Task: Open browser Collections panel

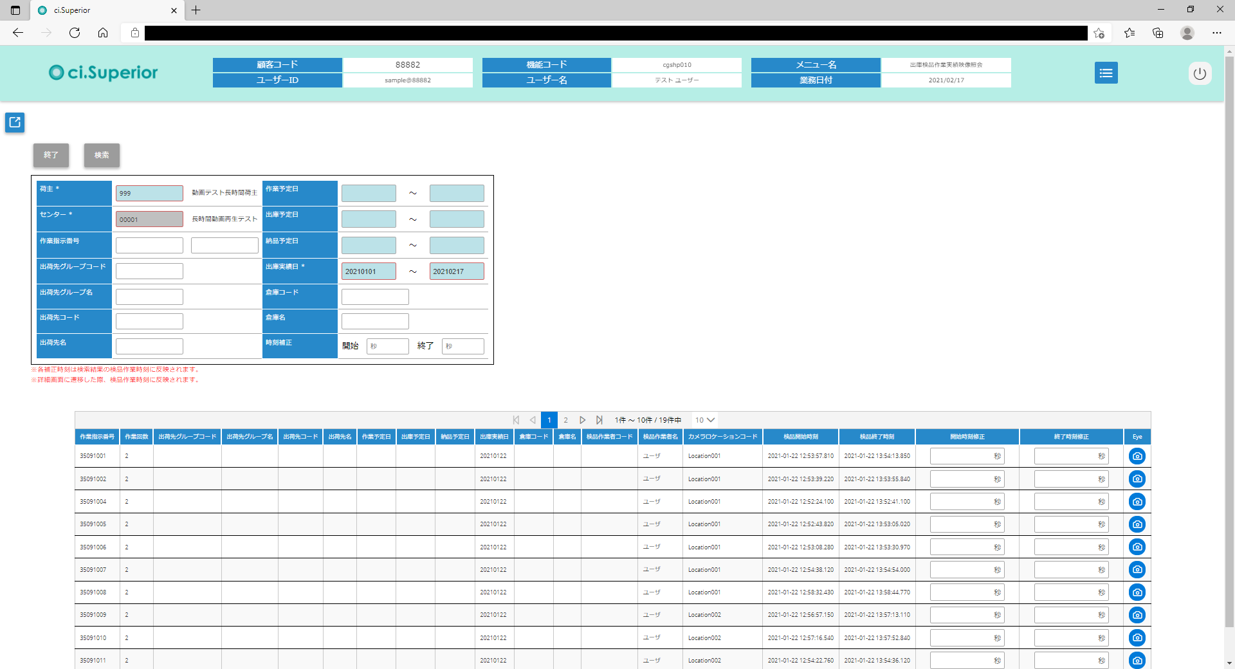Action: coord(1158,33)
